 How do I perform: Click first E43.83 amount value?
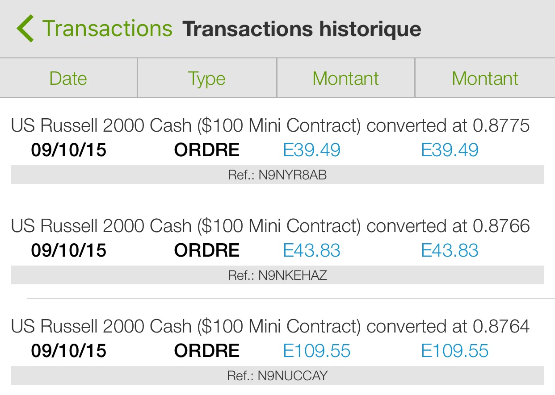pos(312,250)
